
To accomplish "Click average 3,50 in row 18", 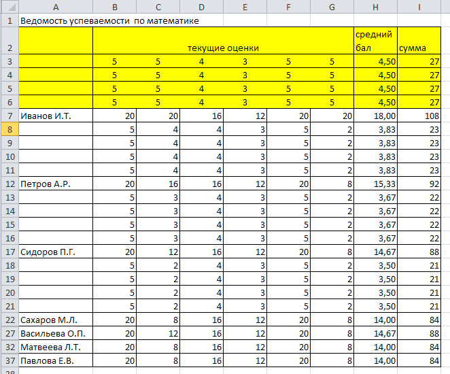I will [x=376, y=265].
